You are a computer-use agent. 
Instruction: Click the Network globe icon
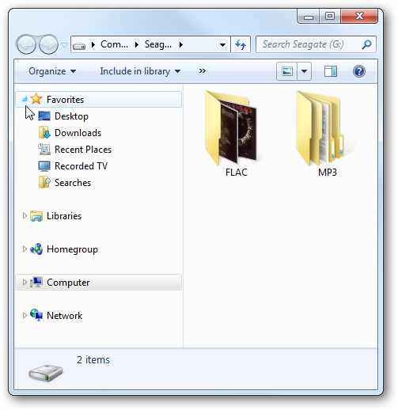[36, 315]
